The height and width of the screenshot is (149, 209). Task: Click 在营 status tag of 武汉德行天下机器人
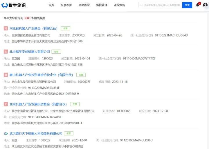coord(69,133)
